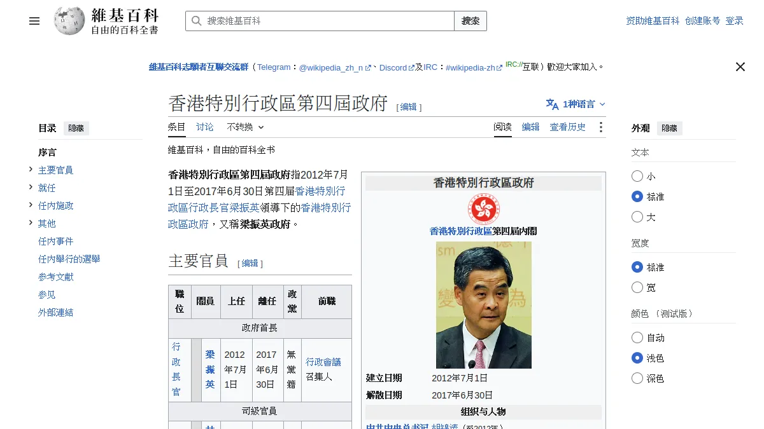764x429 pixels.
Task: Open the language translate icon
Action: point(552,104)
